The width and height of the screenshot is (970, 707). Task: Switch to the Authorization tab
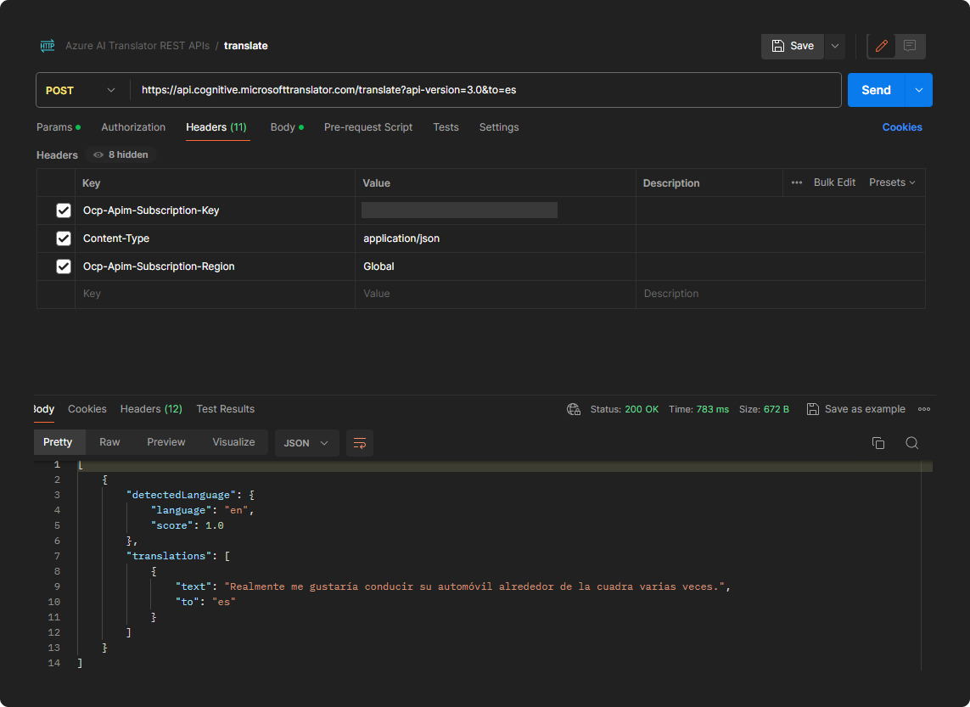pos(133,127)
